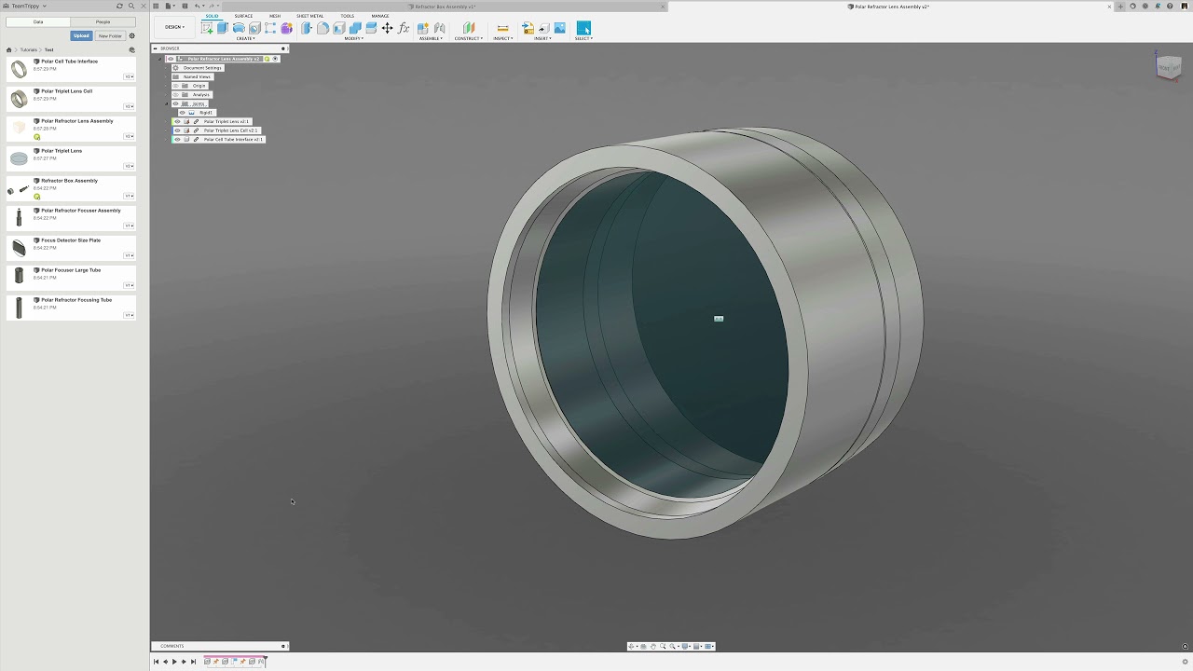This screenshot has width=1193, height=671.
Task: Click the ViewCube in corner
Action: pyautogui.click(x=1168, y=67)
